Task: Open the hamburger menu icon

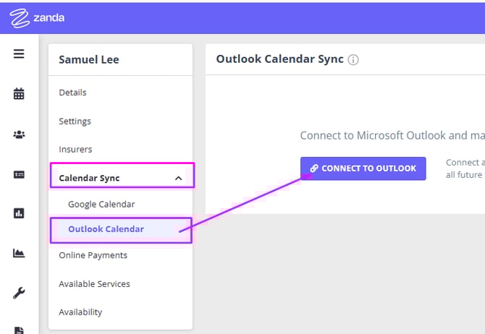Action: tap(19, 53)
